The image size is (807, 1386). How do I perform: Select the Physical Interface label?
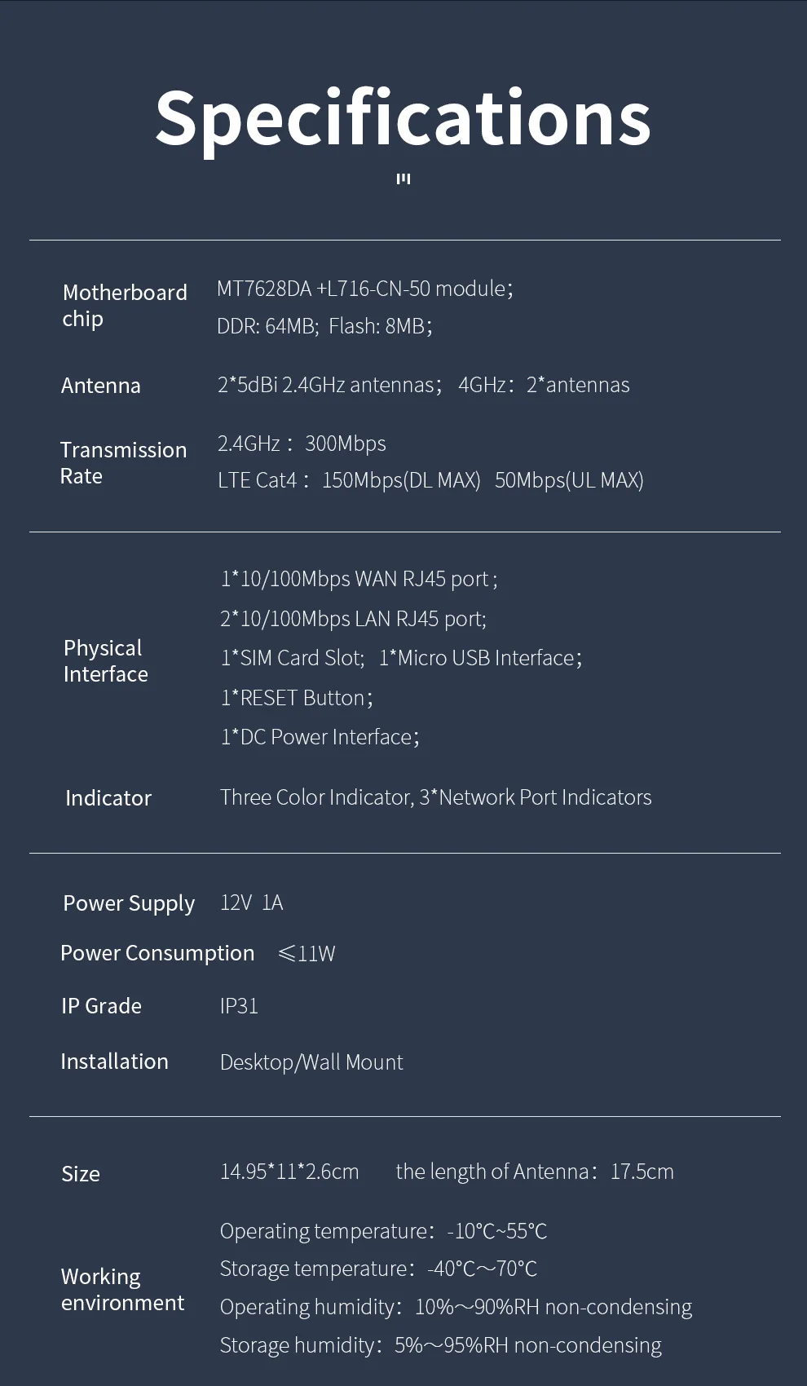pos(106,660)
